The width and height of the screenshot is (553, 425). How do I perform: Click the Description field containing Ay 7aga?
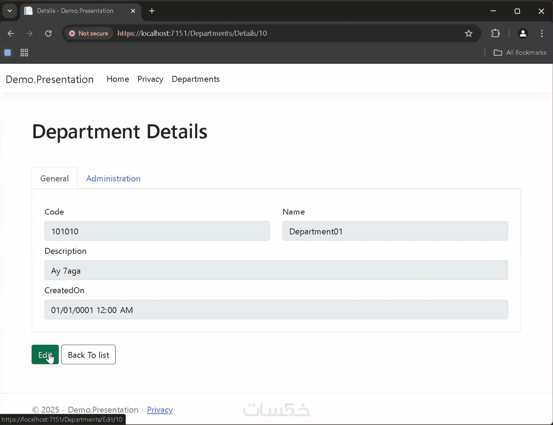click(x=276, y=270)
